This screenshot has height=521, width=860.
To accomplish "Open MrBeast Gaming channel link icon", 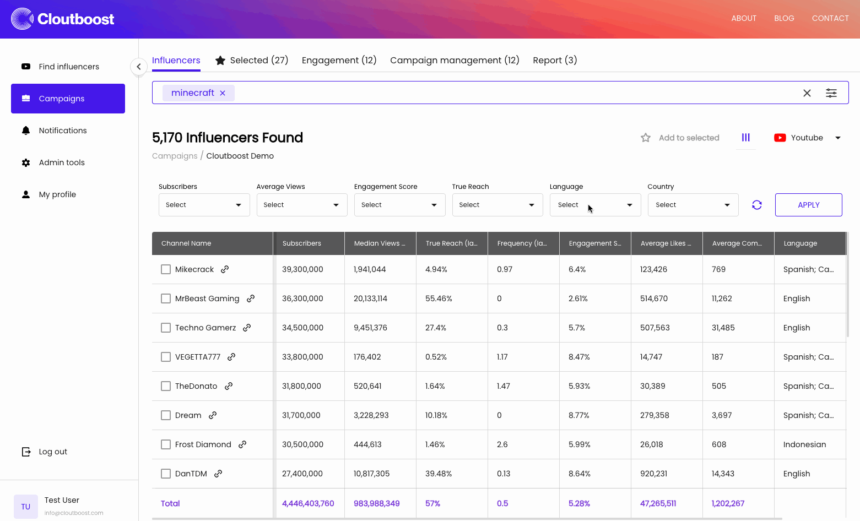I will (x=251, y=299).
